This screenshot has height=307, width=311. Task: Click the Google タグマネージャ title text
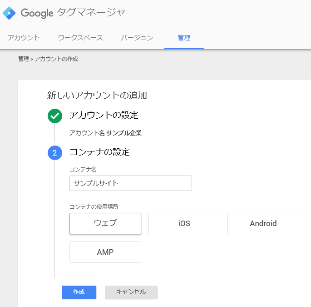pyautogui.click(x=73, y=13)
